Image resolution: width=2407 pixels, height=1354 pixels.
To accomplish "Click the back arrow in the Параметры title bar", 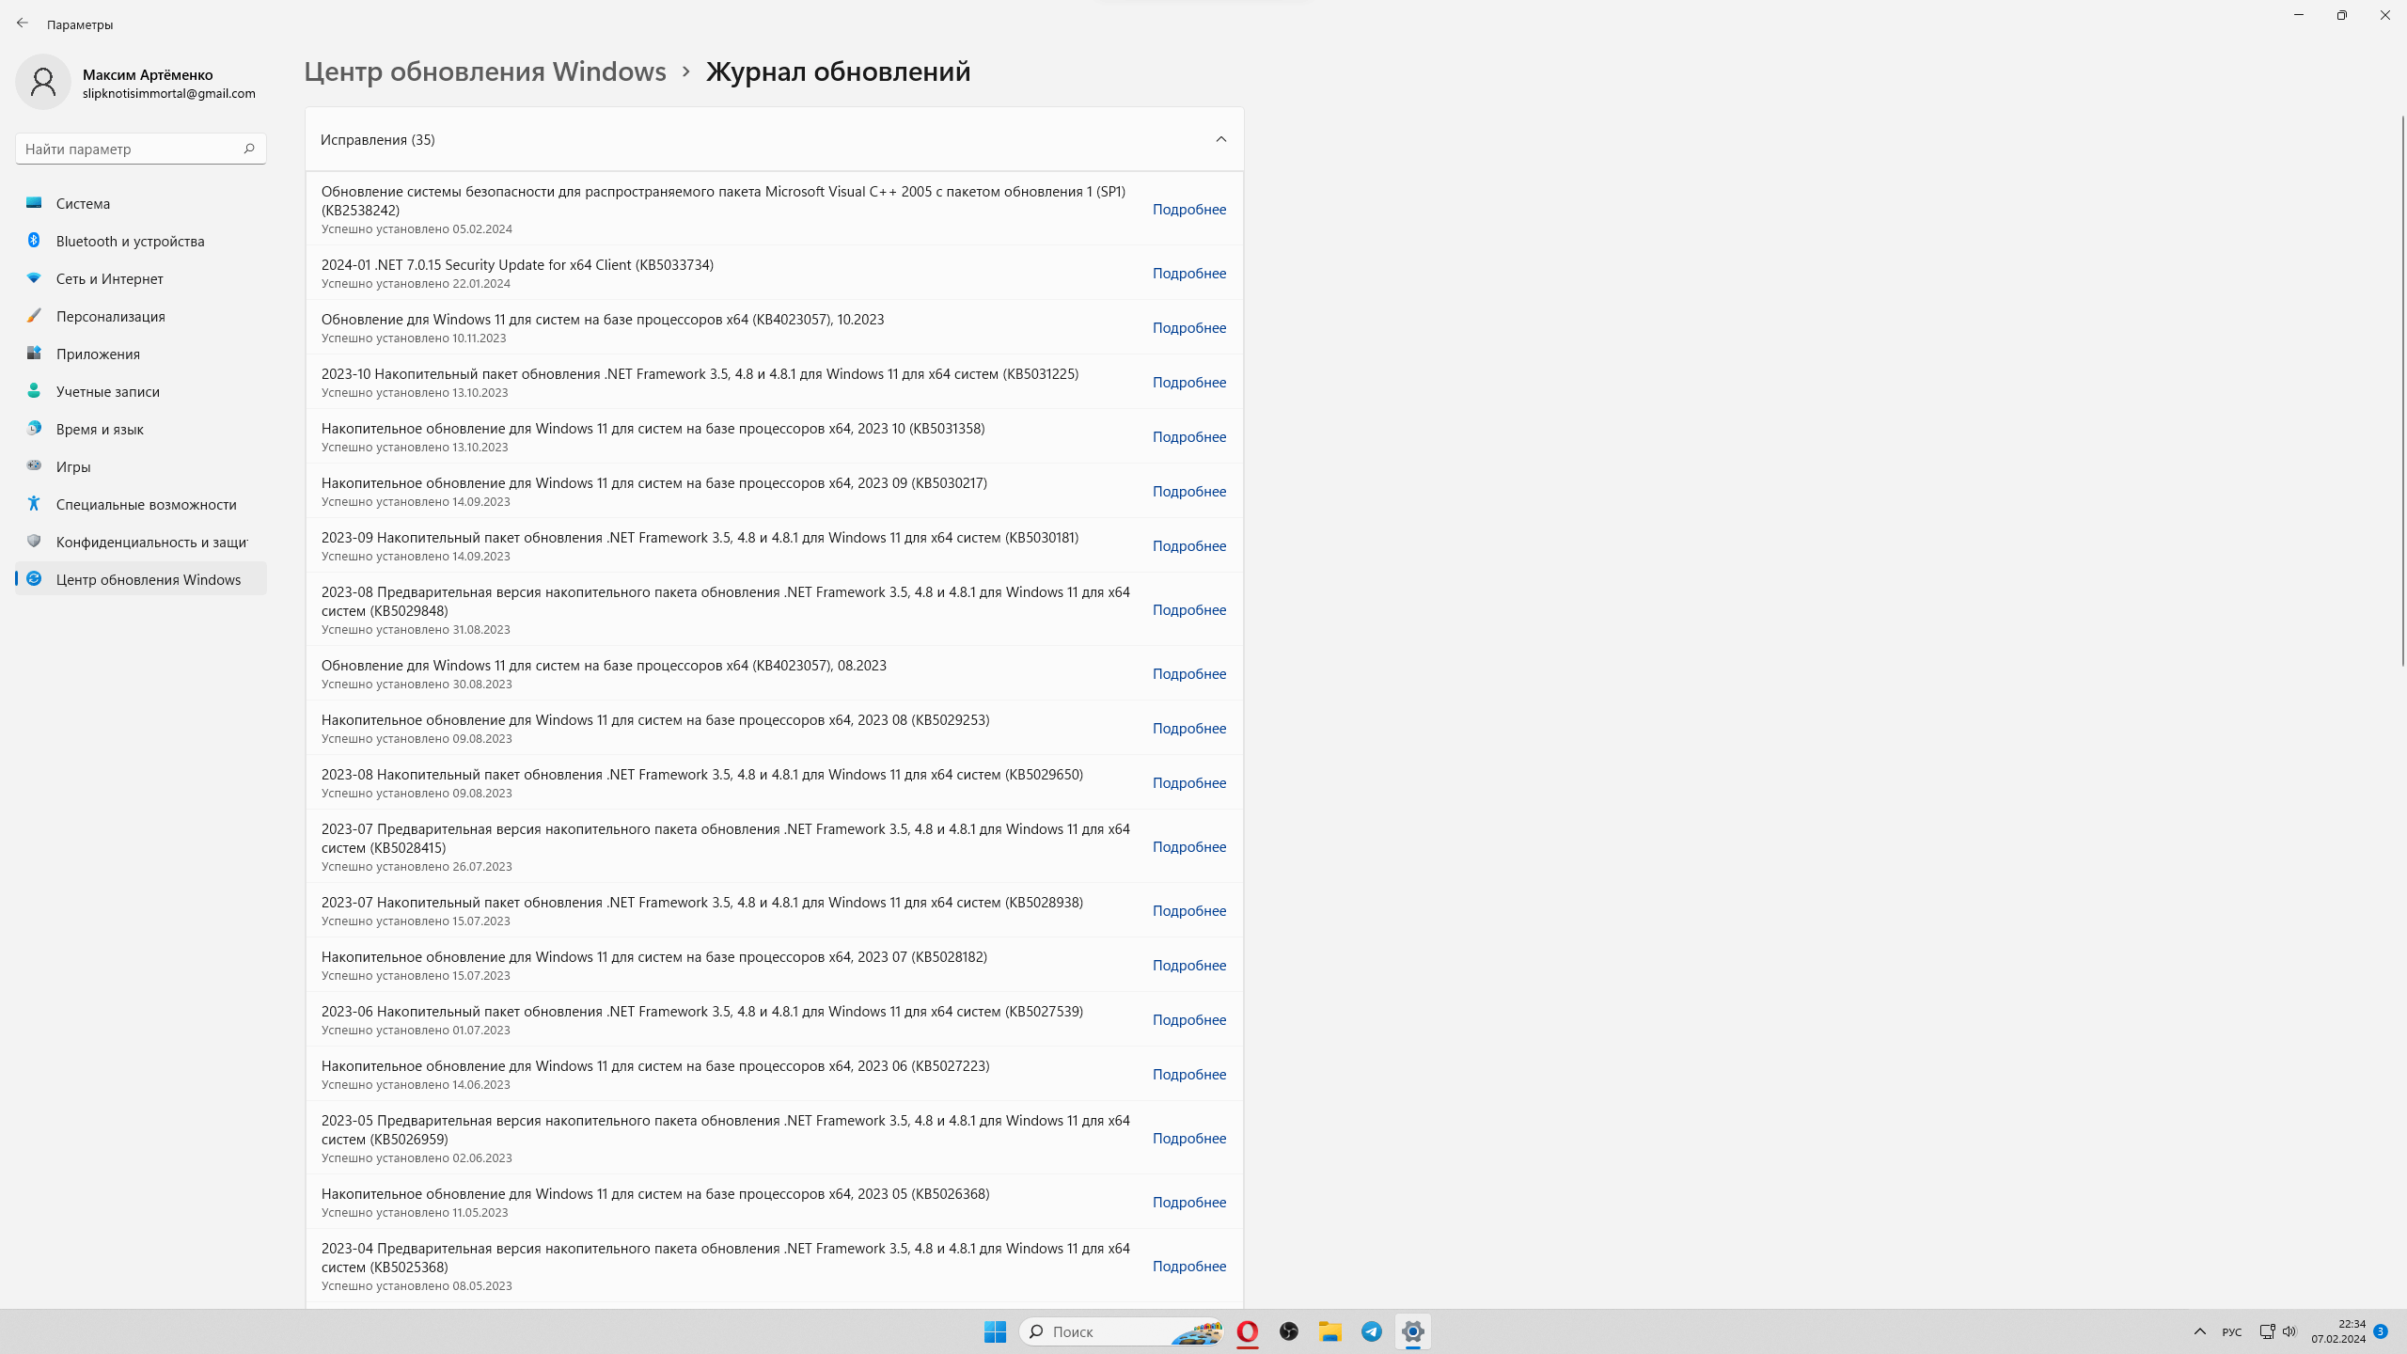I will [x=23, y=24].
